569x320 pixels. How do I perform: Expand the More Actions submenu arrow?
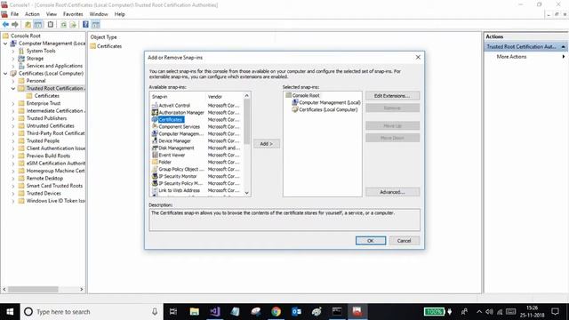click(563, 57)
